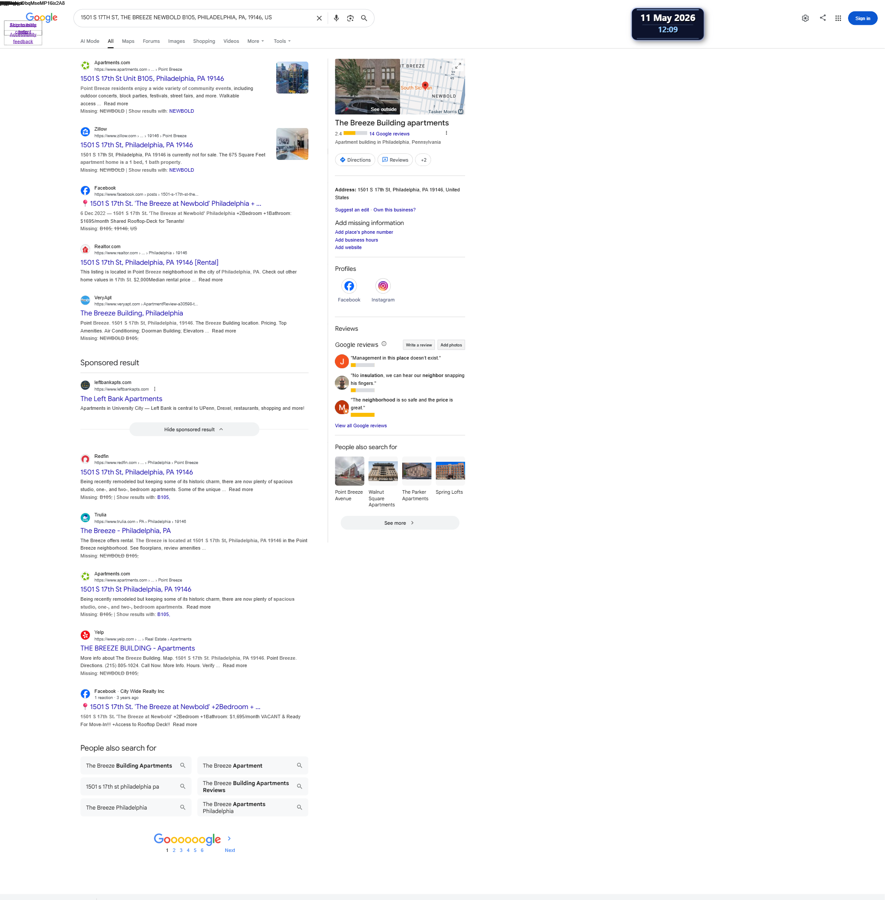890x900 pixels.
Task: Click the Add business hours link
Action: 357,240
